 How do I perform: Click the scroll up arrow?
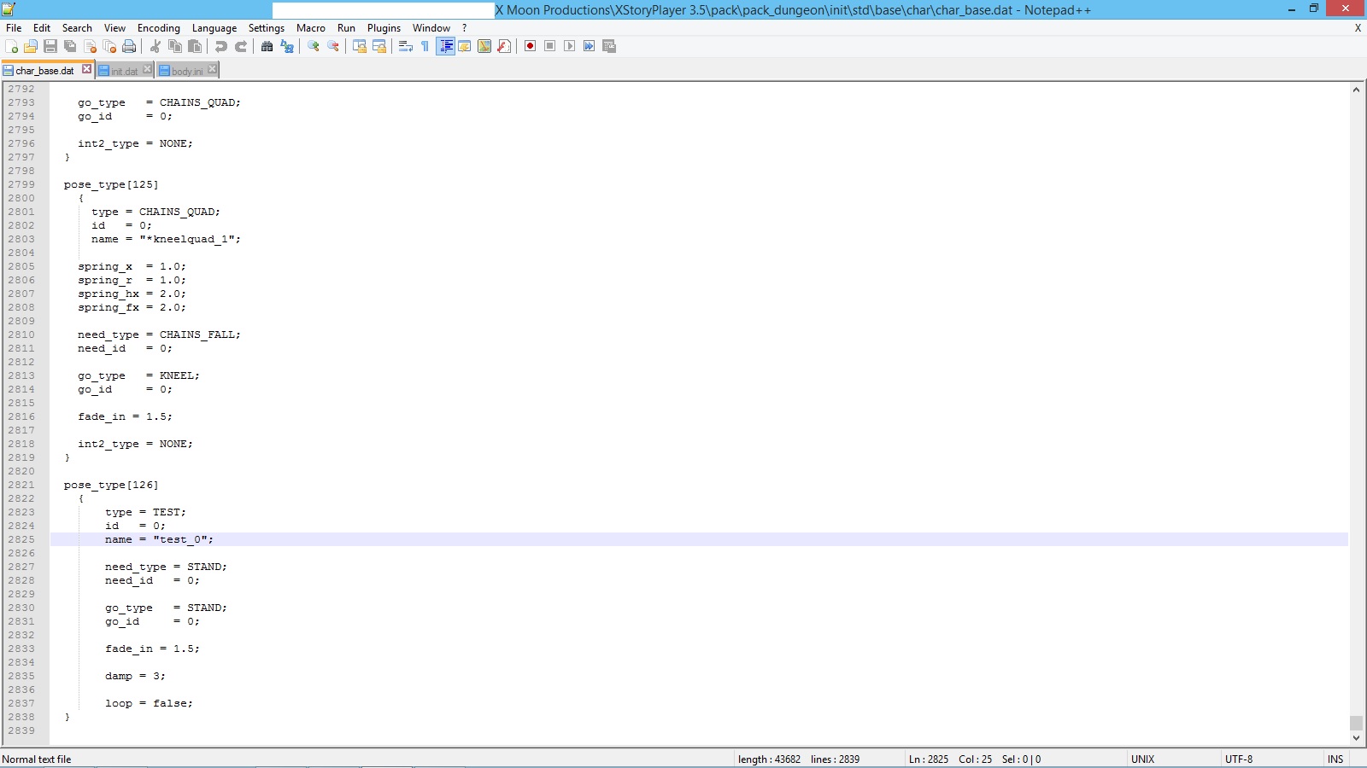click(1356, 90)
